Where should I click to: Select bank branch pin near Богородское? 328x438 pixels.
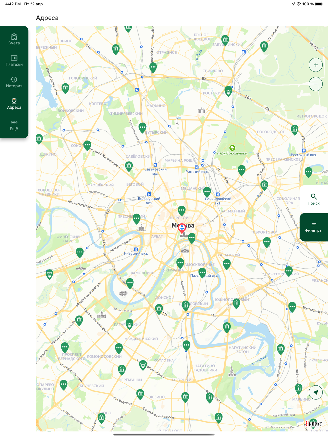[x=295, y=130]
